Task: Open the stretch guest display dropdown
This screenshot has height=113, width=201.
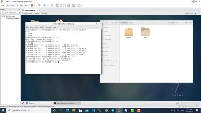Action: tap(82, 5)
